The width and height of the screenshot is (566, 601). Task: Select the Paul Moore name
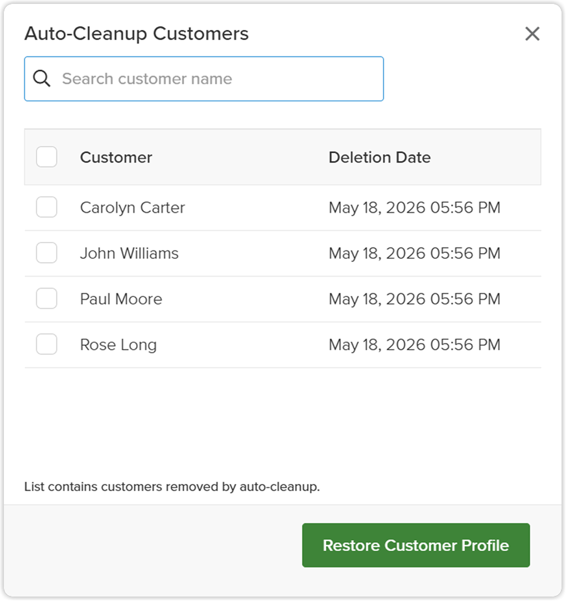click(x=121, y=299)
